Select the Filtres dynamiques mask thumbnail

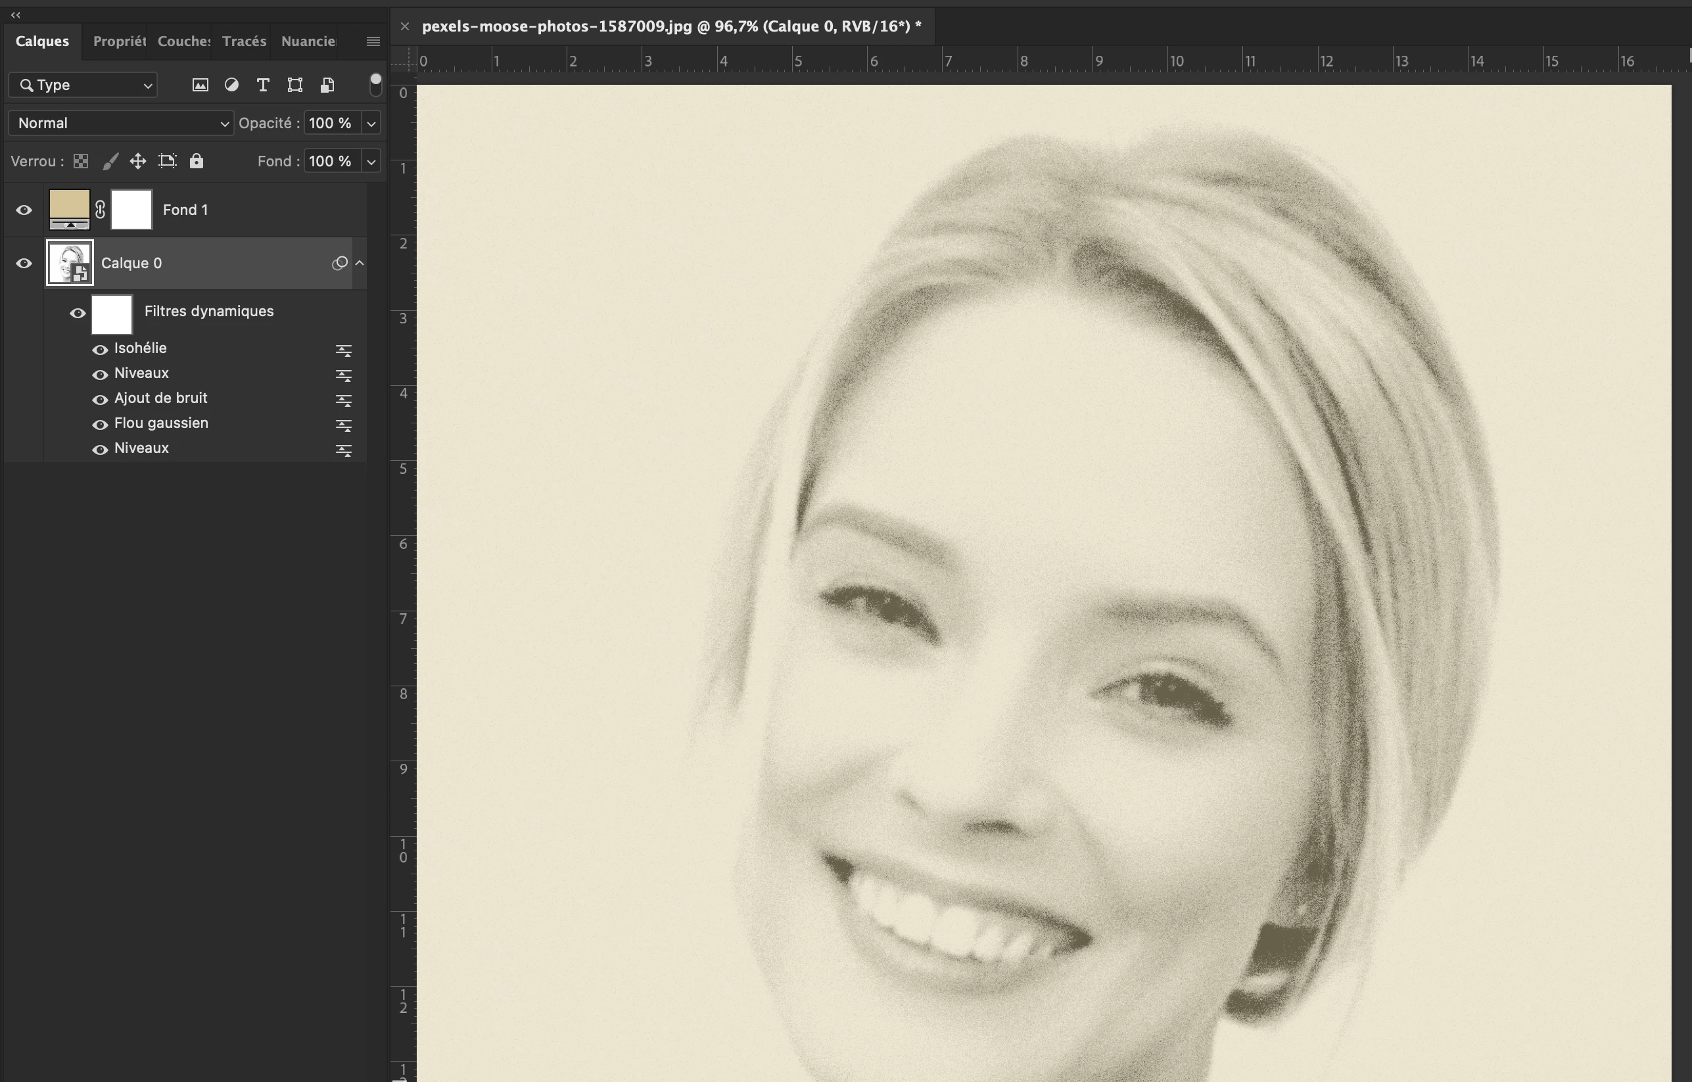112,314
